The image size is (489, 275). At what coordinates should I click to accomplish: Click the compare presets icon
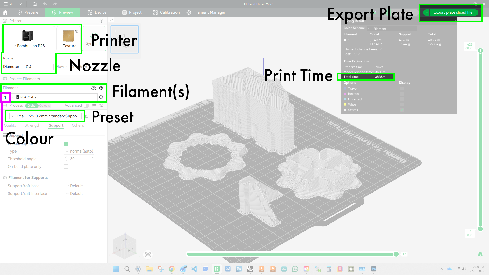click(101, 106)
